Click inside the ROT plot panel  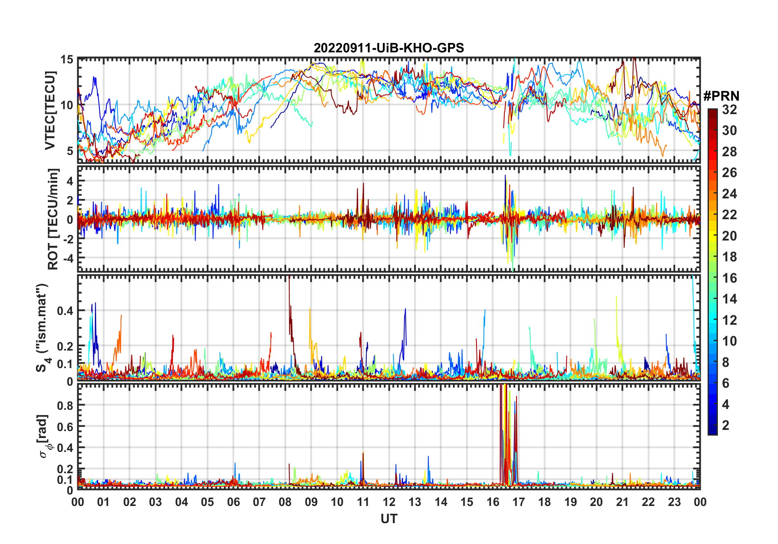389,218
